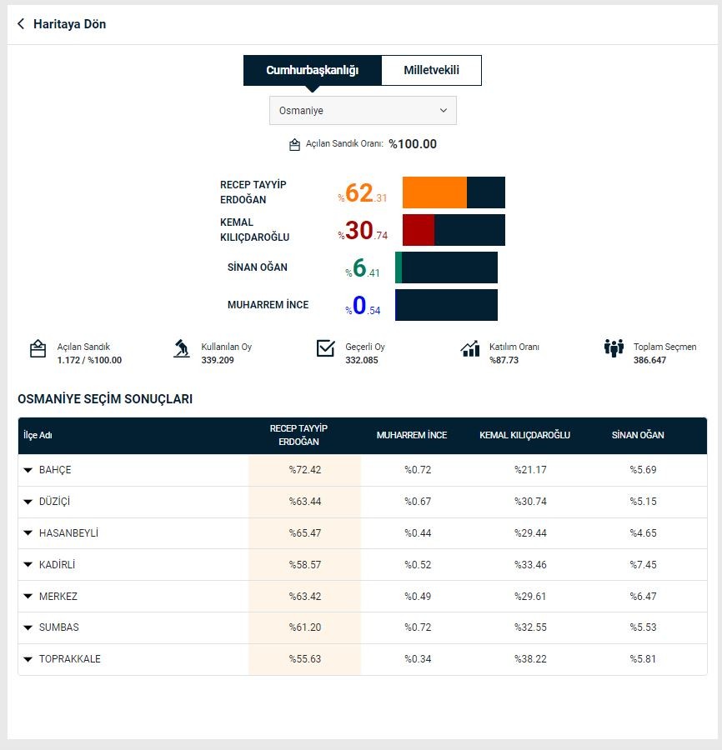The height and width of the screenshot is (750, 722).
Task: Click the Toplam Seçmen people icon
Action: 614,348
